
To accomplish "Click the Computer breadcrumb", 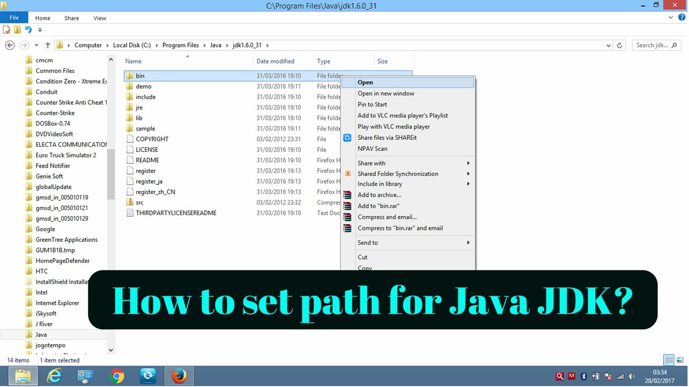I will click(x=88, y=45).
